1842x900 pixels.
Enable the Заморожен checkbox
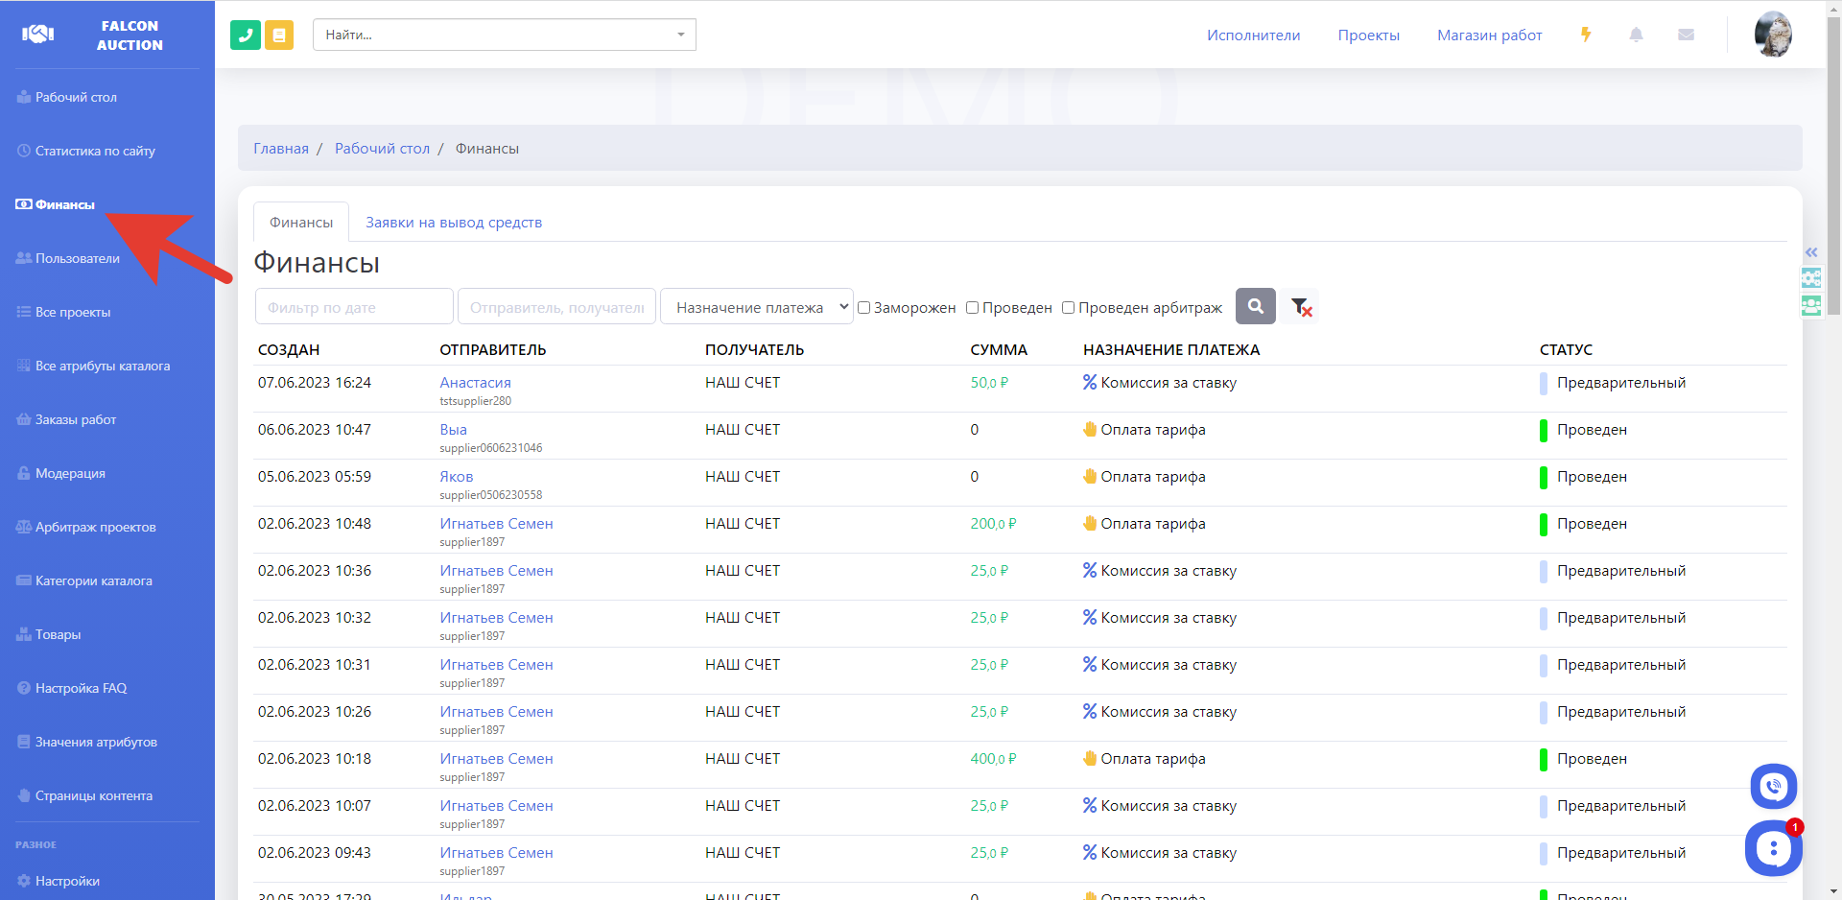click(863, 308)
